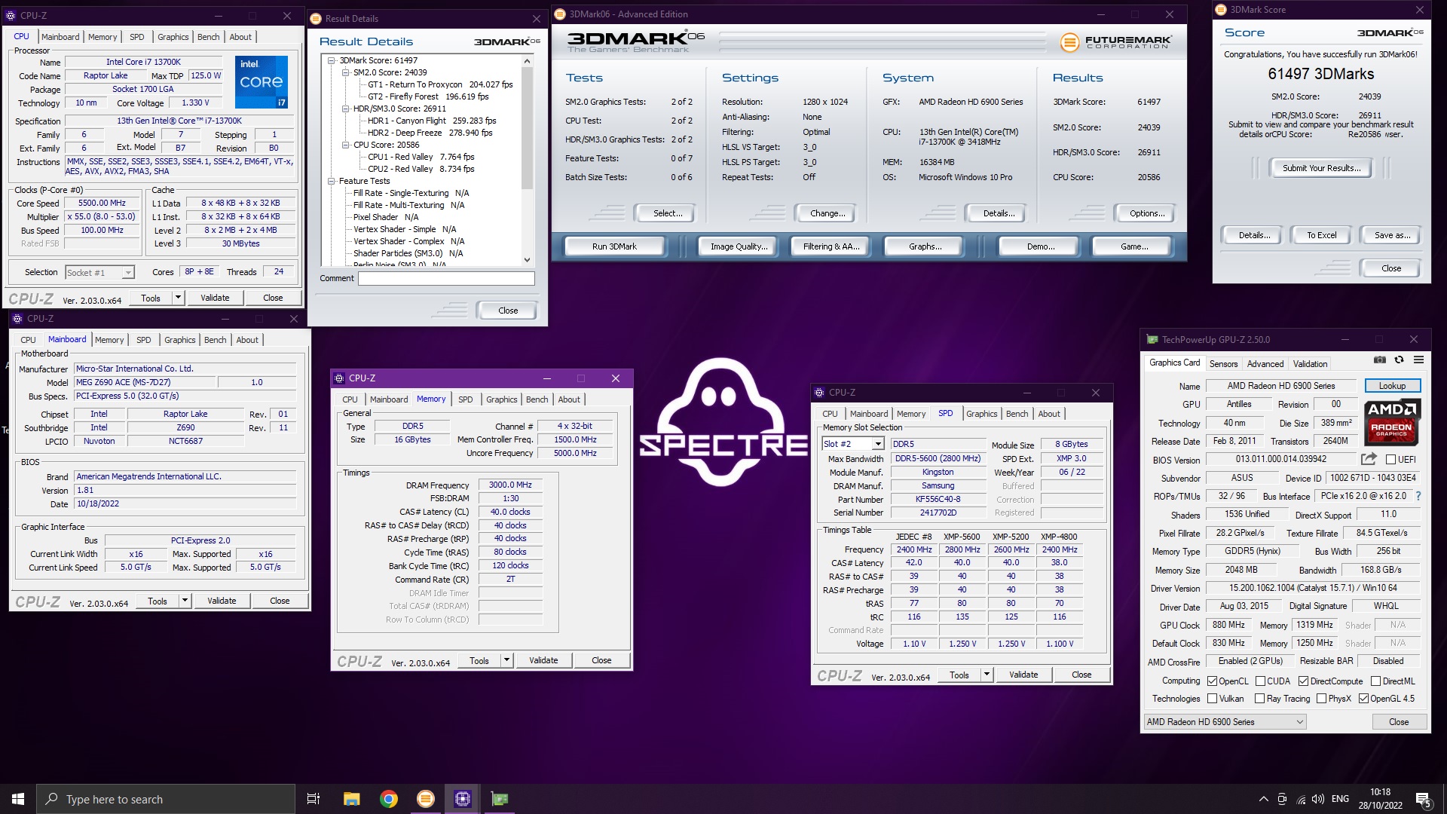The height and width of the screenshot is (814, 1447).
Task: Toggle the Ray Tracing checkbox
Action: (1259, 699)
